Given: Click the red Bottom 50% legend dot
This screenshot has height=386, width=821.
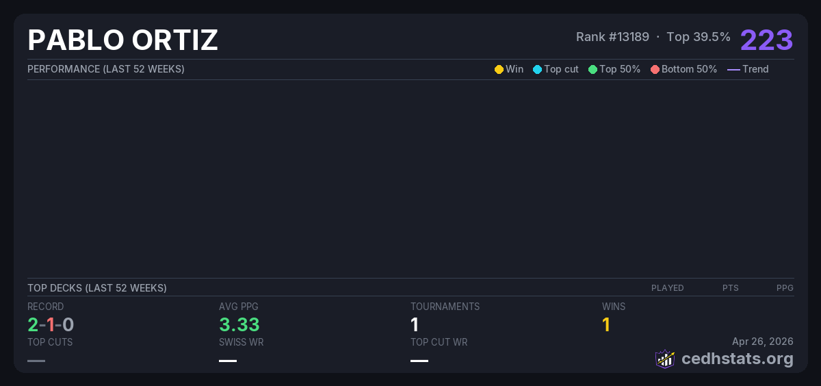Looking at the screenshot, I should point(655,69).
